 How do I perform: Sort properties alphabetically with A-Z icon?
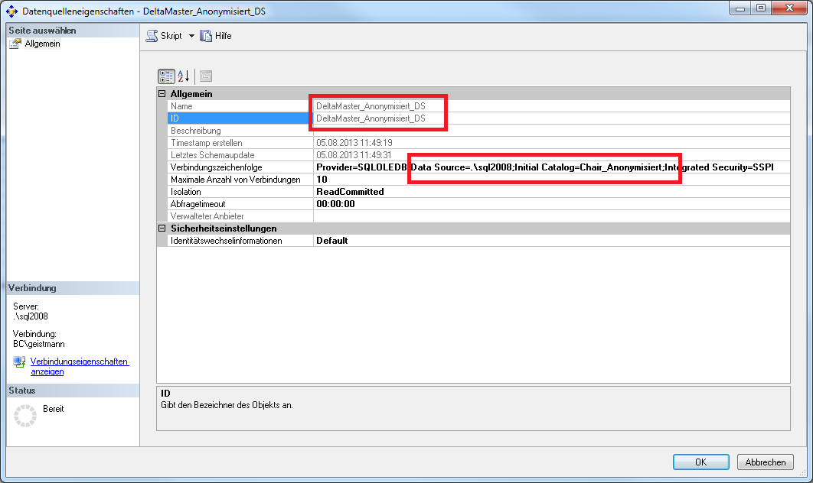[x=183, y=76]
